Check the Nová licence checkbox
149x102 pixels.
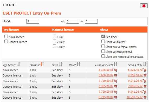6,36
